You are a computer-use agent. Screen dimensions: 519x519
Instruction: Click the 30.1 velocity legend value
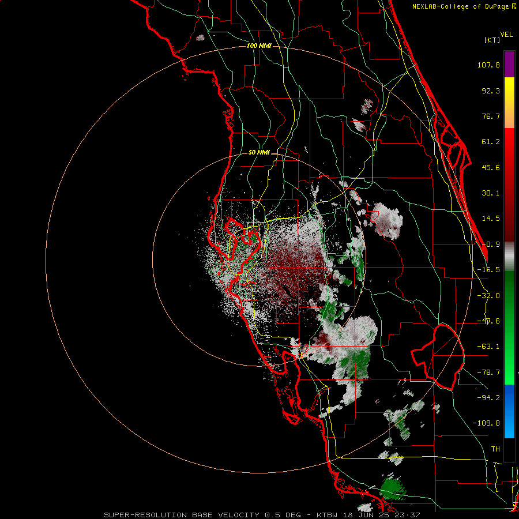pos(491,193)
